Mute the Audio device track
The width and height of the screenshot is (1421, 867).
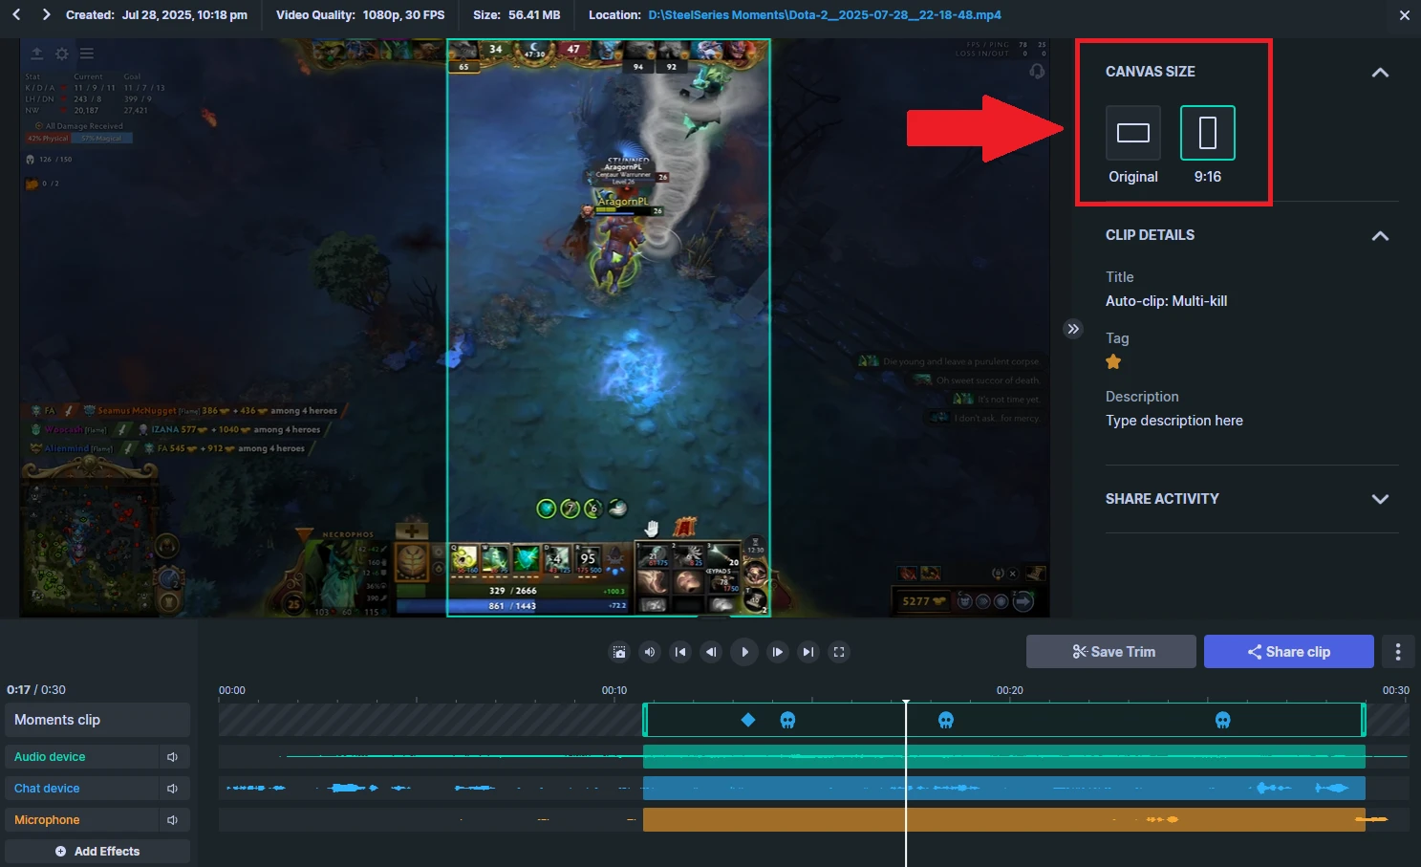[x=173, y=757]
